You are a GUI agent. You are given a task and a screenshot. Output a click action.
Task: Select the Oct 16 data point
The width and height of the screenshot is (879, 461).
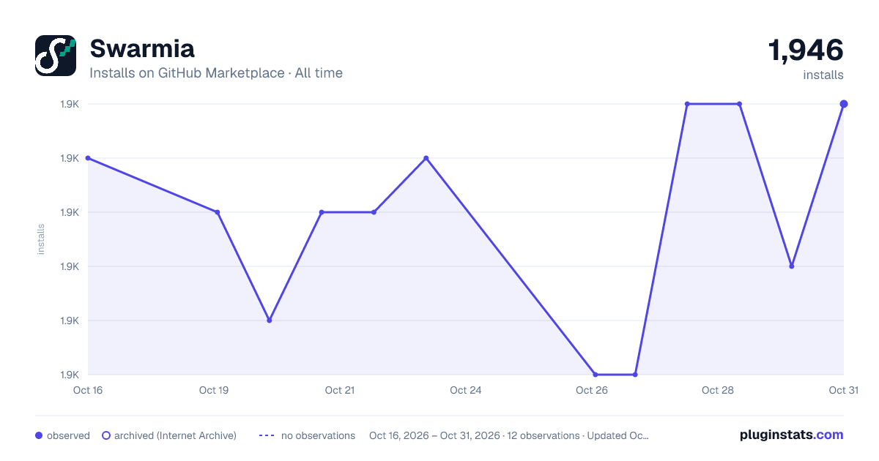(88, 158)
